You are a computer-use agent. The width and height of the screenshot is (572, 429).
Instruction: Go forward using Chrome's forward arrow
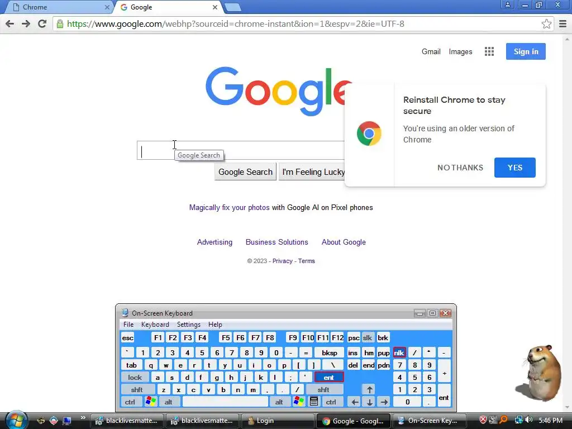click(x=26, y=24)
